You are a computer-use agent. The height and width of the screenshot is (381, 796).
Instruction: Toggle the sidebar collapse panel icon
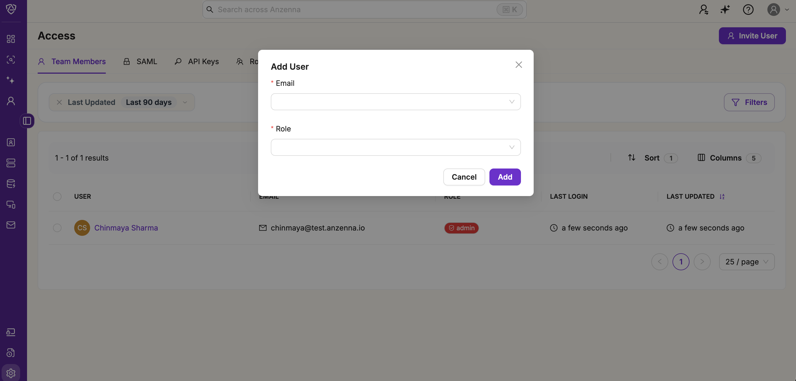(27, 121)
